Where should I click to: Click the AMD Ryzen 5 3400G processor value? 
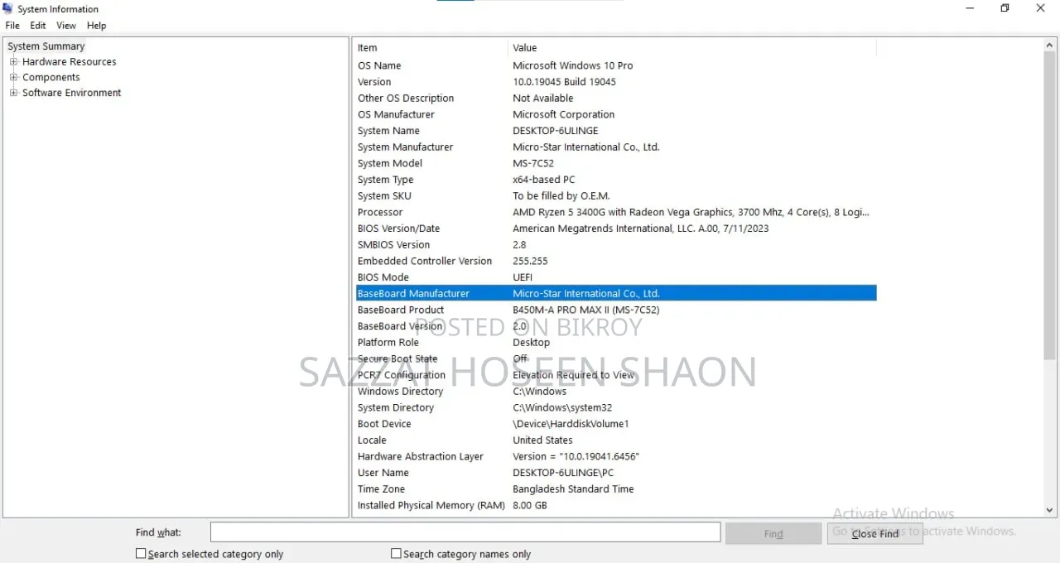(x=691, y=212)
